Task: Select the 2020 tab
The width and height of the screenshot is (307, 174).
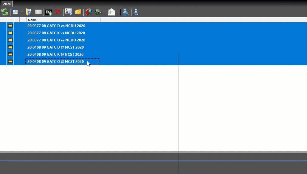Action: pos(7,4)
